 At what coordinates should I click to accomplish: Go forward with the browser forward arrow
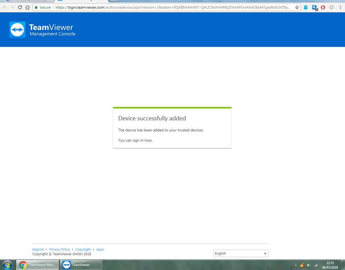[x=12, y=7]
